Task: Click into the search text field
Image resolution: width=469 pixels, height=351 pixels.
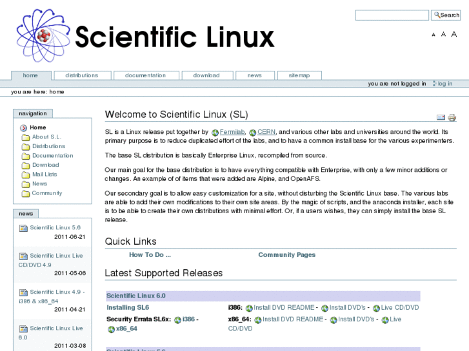Action: tap(392, 15)
